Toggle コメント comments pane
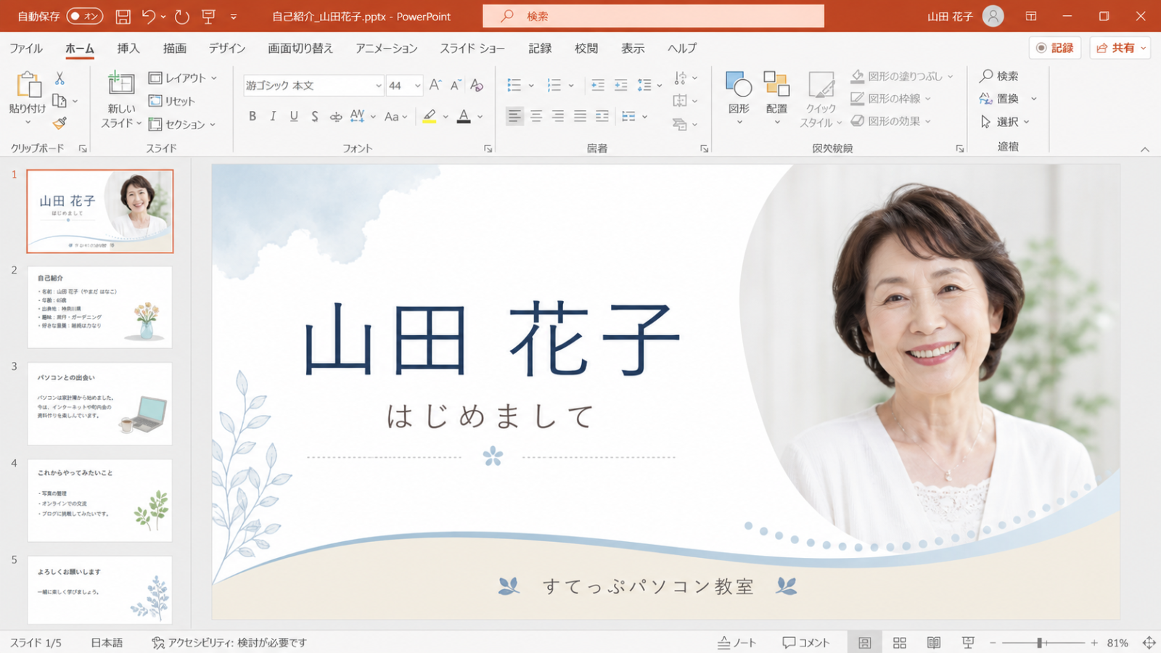 (805, 643)
